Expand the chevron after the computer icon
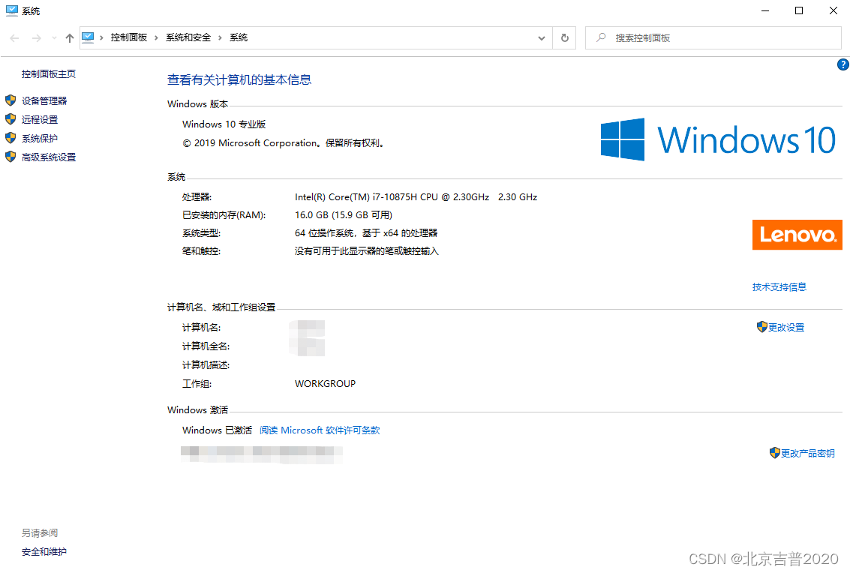The height and width of the screenshot is (573, 850). pos(101,37)
